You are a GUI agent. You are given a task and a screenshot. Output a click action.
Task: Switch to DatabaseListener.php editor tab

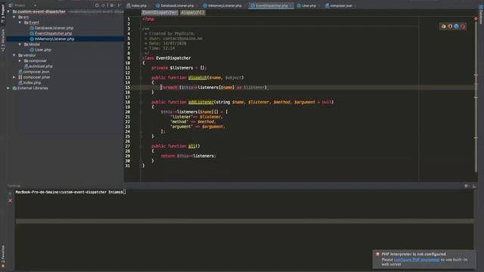tap(177, 5)
